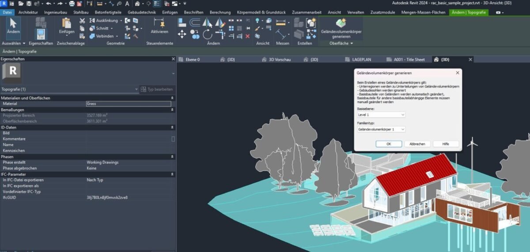Select the Align tool icon
530x252 pixels.
pos(182,22)
